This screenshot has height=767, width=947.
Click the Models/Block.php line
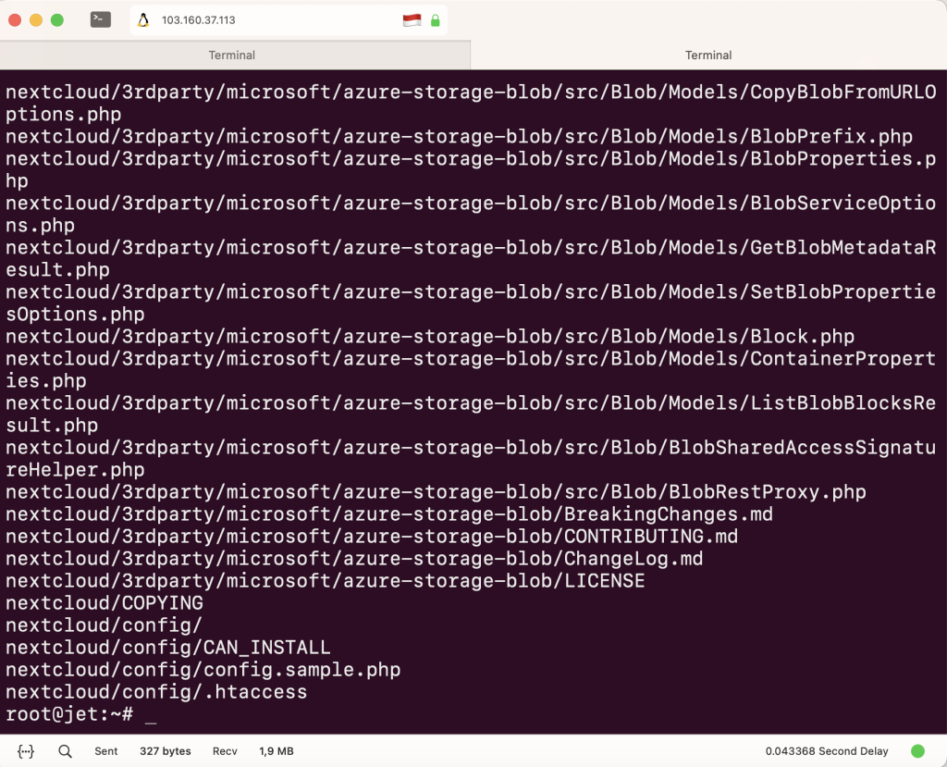point(430,336)
